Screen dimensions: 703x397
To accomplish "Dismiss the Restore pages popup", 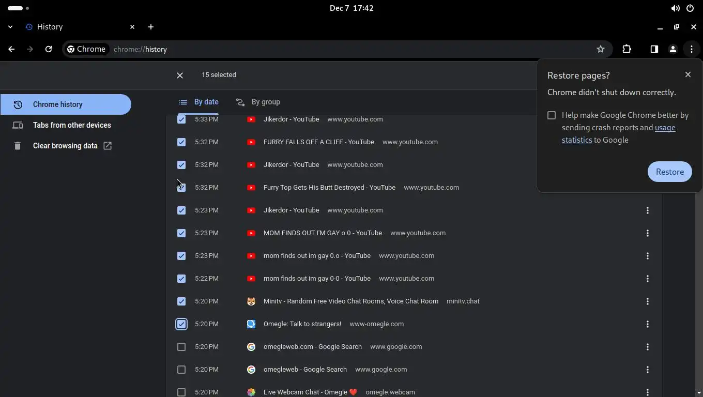I will (x=688, y=74).
